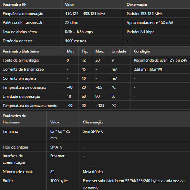This screenshot has width=190, height=190.
Task: Click the 'Típ.' column header
Action: (85, 51)
